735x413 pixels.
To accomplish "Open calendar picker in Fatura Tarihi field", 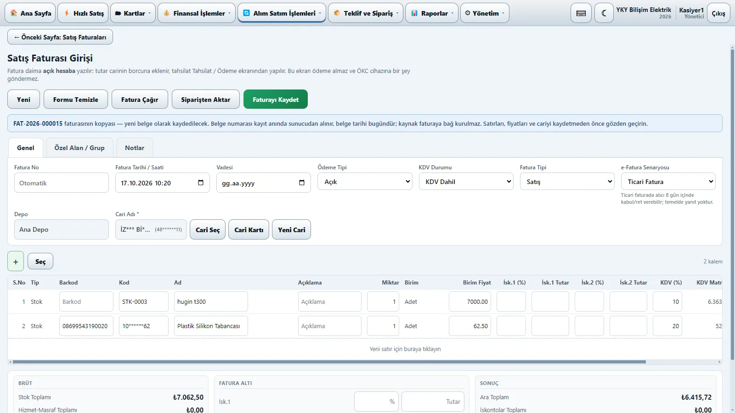I will pos(201,183).
